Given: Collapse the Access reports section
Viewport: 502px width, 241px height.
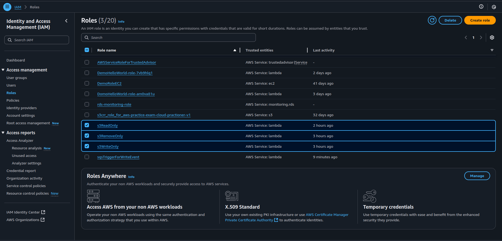Looking at the screenshot, I should click(x=3, y=133).
